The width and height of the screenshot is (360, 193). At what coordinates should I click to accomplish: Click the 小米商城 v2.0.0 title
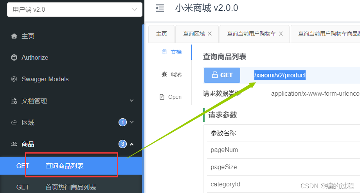tap(207, 8)
